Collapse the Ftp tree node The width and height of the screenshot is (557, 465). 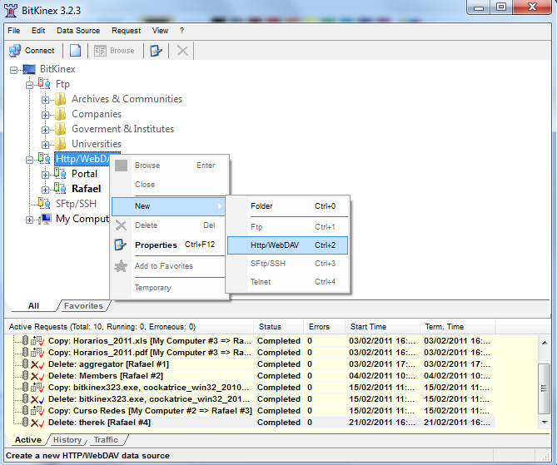pos(29,85)
